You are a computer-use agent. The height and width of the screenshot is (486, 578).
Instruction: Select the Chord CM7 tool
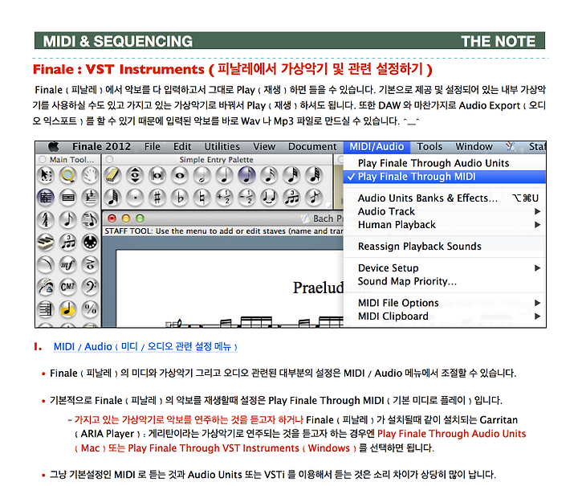(x=68, y=287)
